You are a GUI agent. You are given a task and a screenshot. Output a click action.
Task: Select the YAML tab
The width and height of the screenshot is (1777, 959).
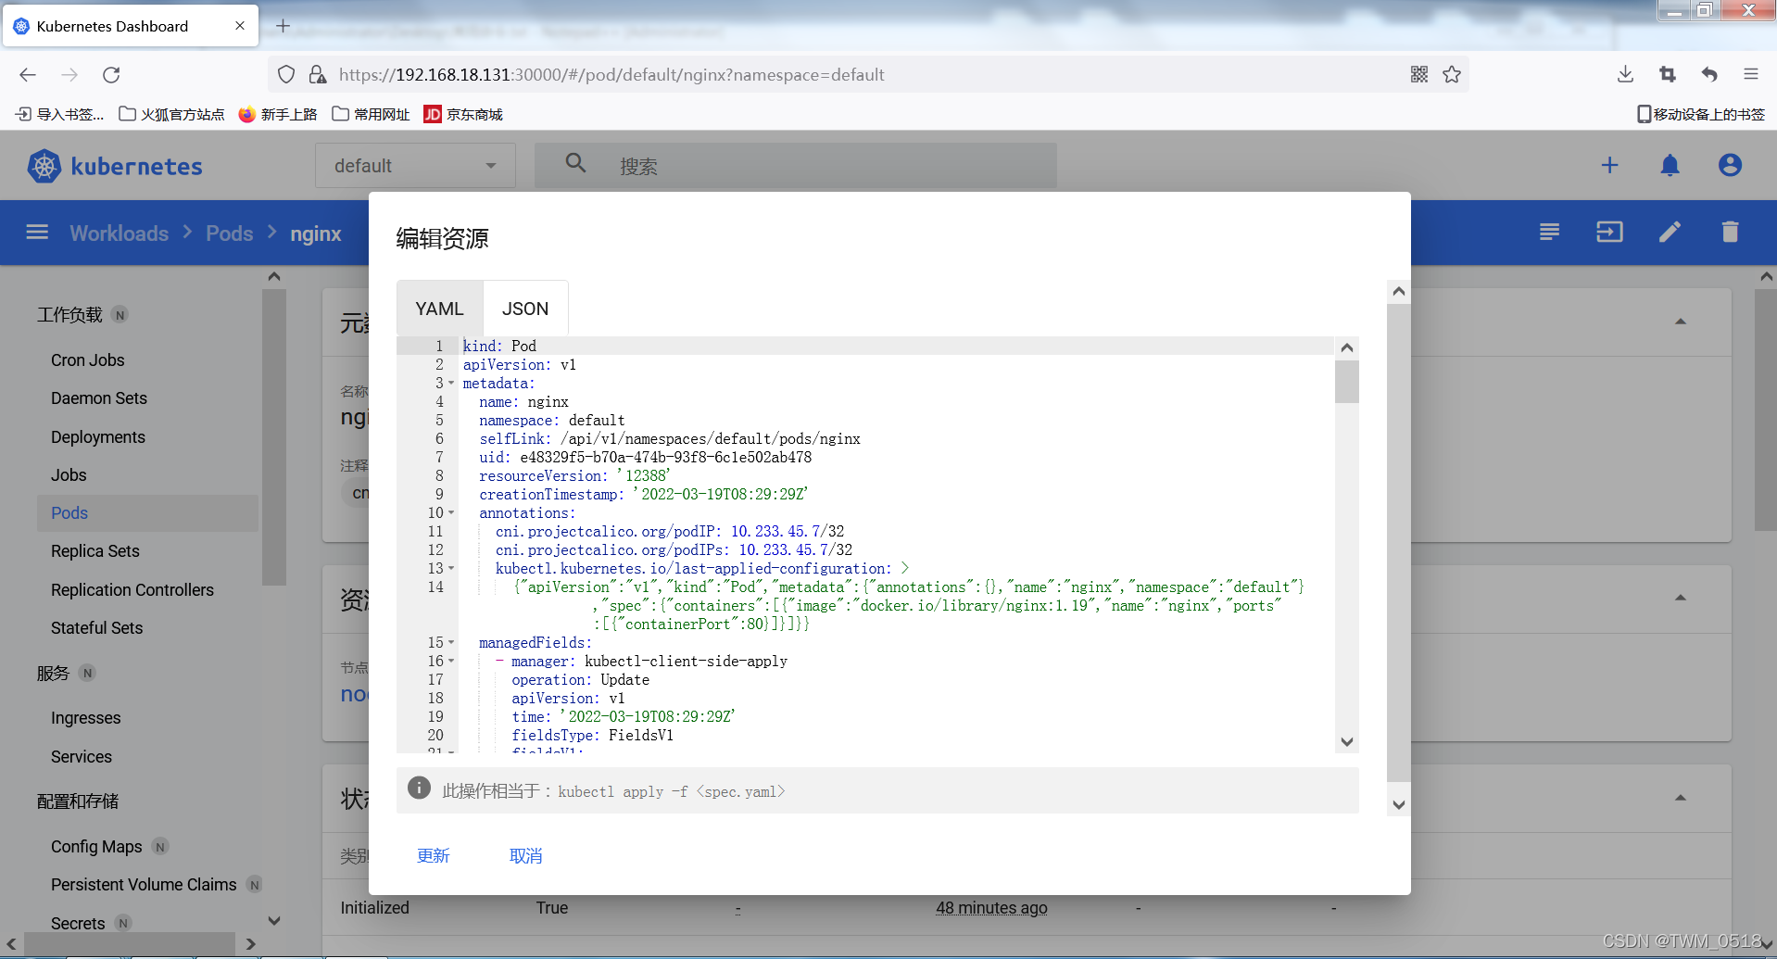pos(439,309)
